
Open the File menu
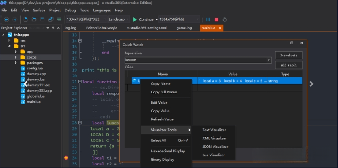(x=4, y=10)
